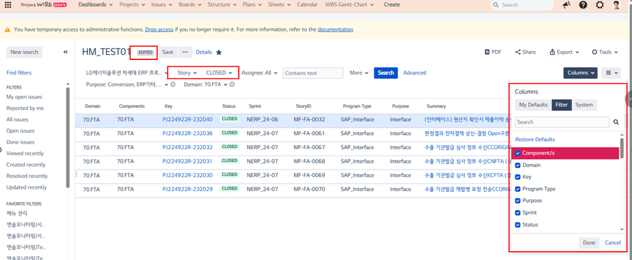The width and height of the screenshot is (632, 260).
Task: Toggle the Program Type column checkbox
Action: pyautogui.click(x=518, y=189)
